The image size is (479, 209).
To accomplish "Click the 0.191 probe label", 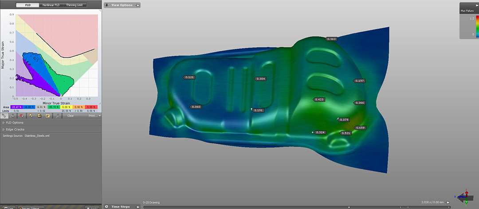I will click(259, 110).
